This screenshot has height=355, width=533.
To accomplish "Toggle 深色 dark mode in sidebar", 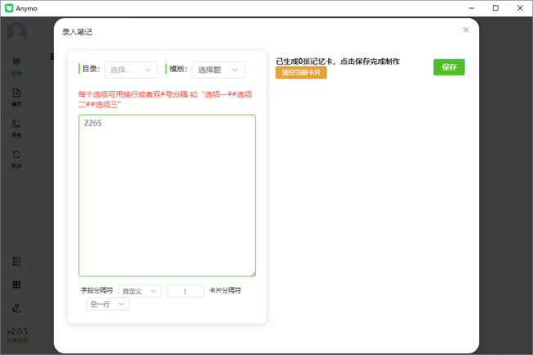I will (16, 128).
